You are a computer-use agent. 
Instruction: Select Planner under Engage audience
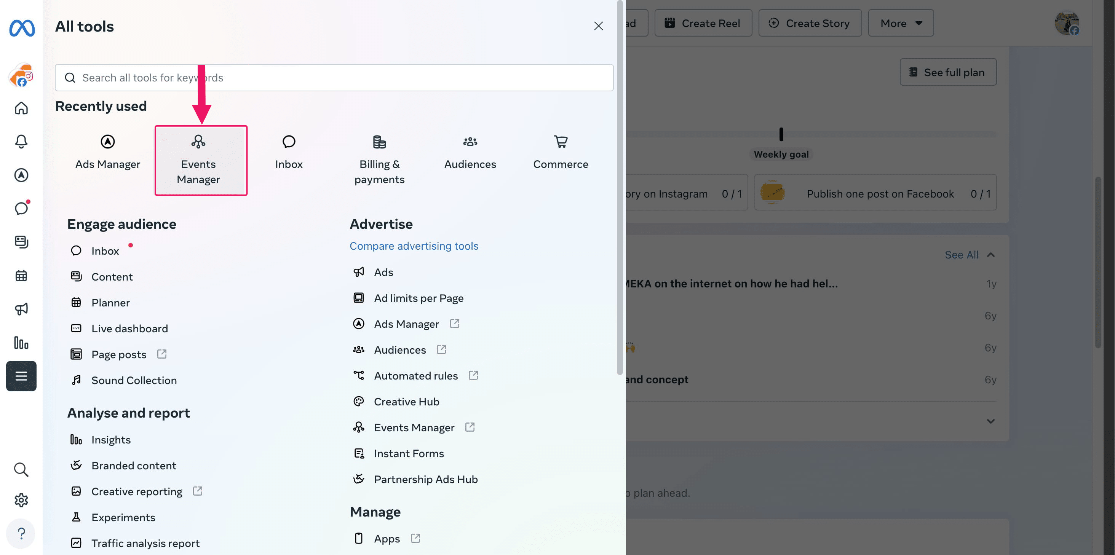point(110,302)
